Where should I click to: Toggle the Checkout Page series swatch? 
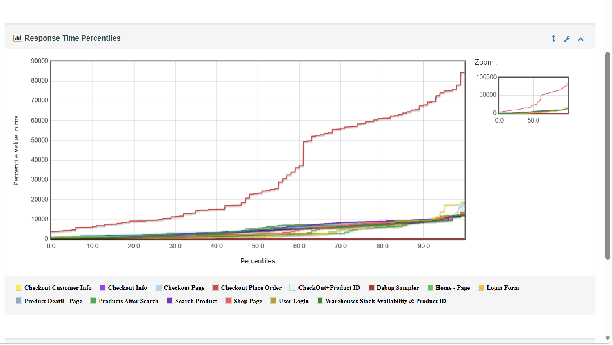coord(158,287)
